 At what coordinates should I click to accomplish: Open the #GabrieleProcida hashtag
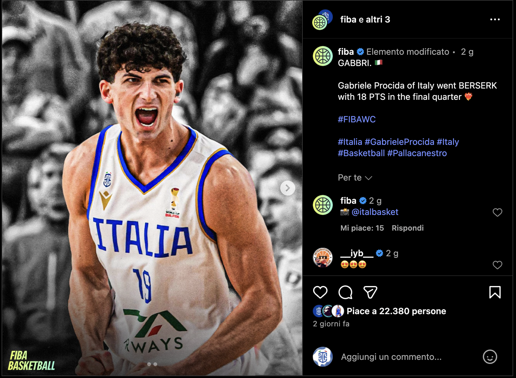tap(399, 142)
